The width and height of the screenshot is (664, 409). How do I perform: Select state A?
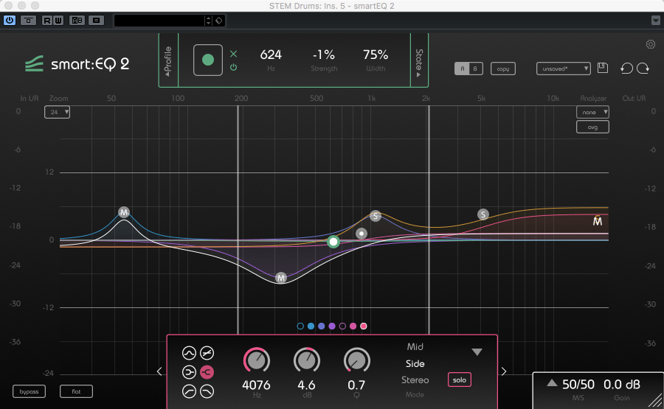pos(462,69)
